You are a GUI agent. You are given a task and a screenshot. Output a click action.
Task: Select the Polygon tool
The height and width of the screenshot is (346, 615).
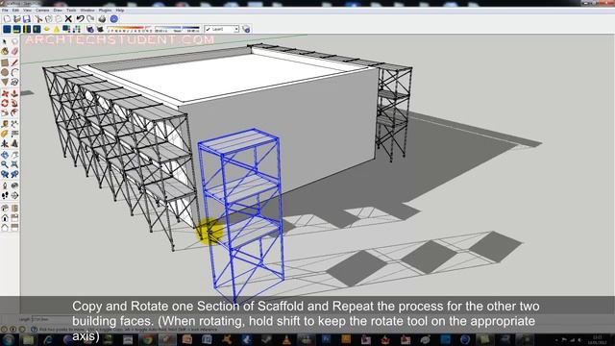pyautogui.click(x=5, y=82)
